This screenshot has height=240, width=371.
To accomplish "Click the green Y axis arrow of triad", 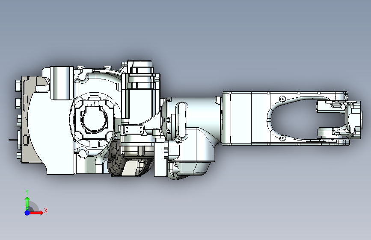I will pyautogui.click(x=27, y=204).
